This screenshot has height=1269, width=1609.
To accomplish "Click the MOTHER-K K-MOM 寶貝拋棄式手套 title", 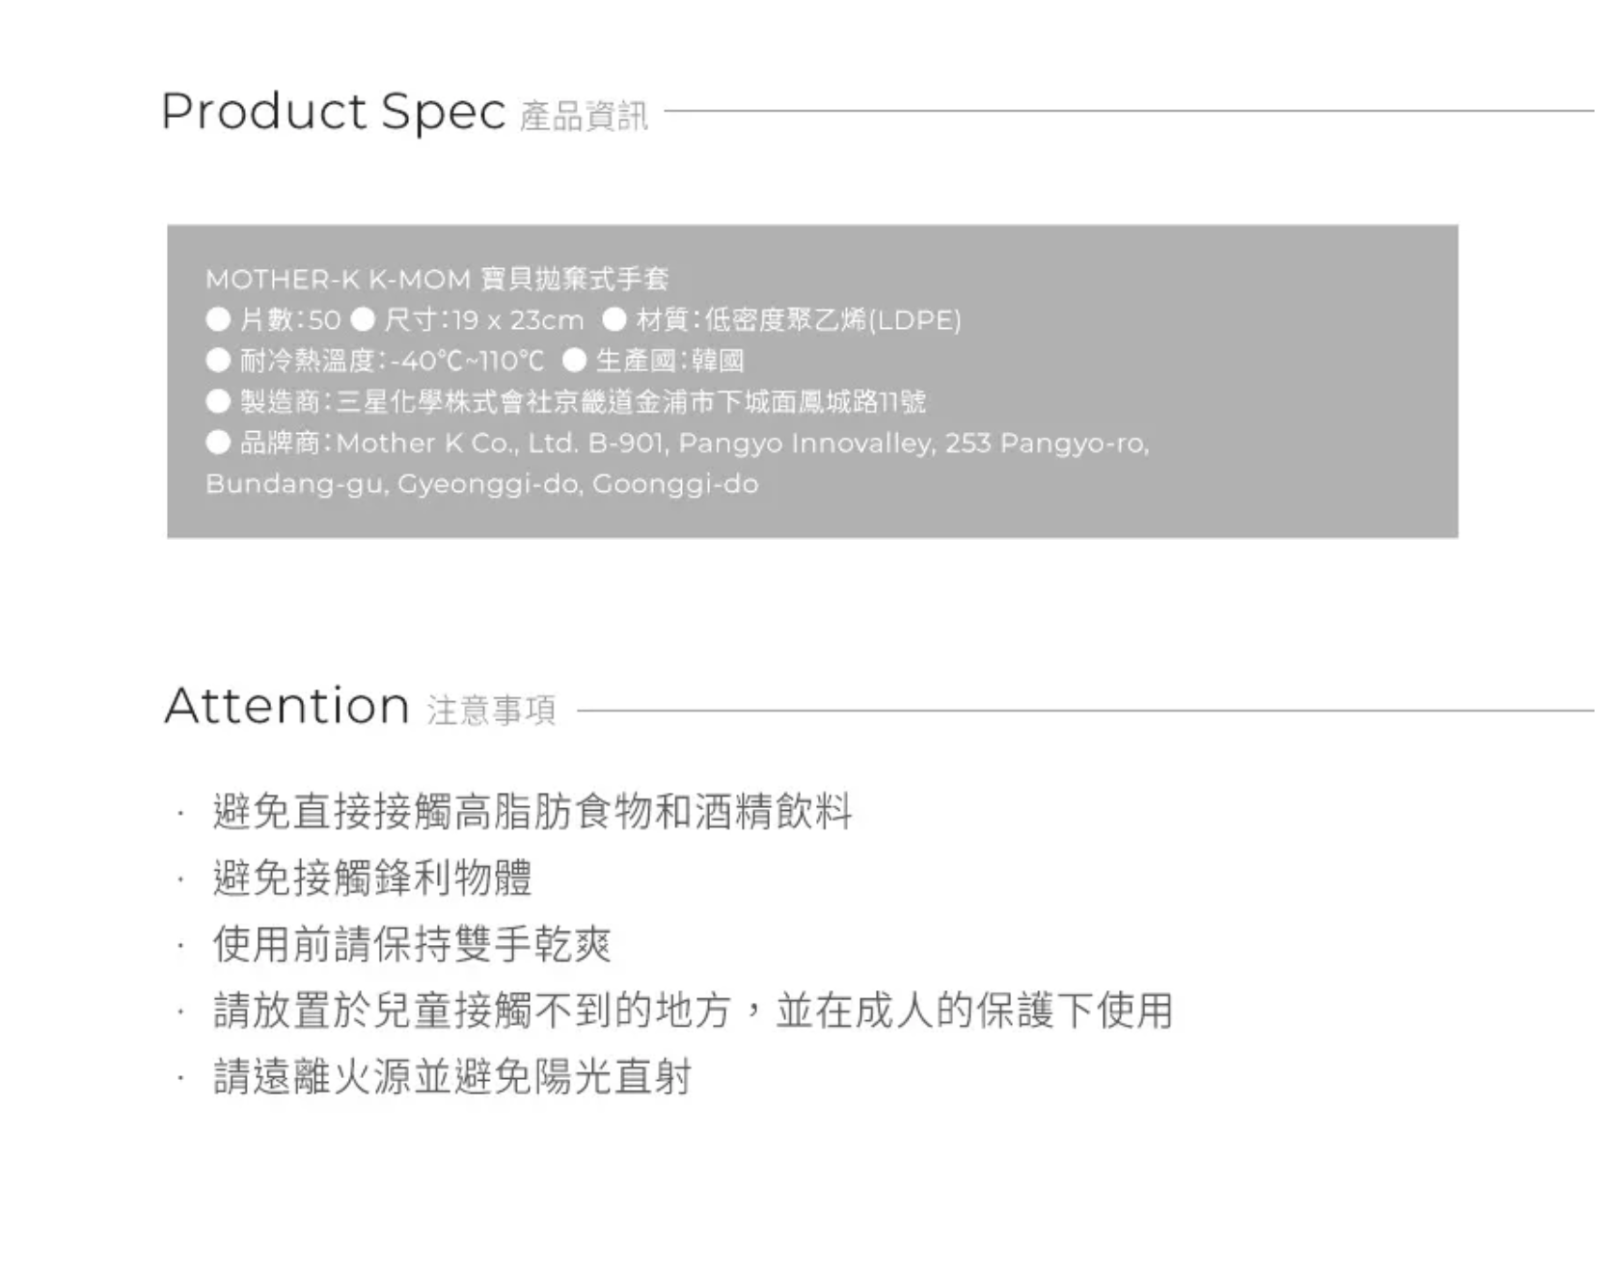I will tap(437, 280).
